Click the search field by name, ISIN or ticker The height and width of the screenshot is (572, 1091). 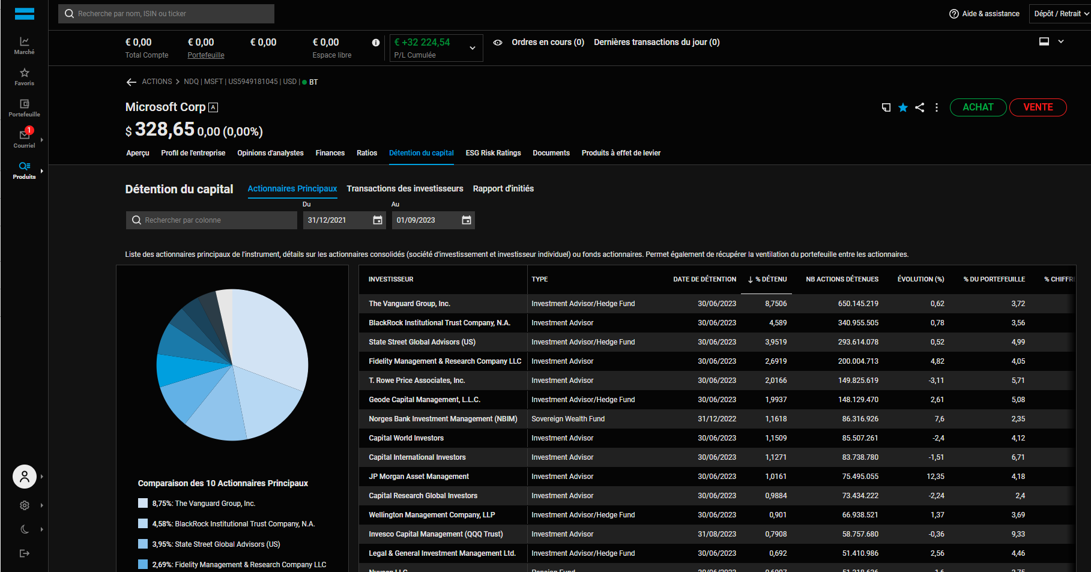pos(166,14)
